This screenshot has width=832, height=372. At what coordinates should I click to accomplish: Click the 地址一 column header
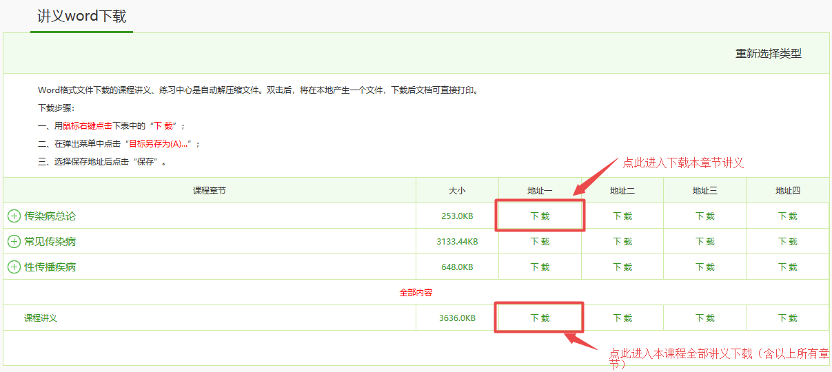pos(540,191)
